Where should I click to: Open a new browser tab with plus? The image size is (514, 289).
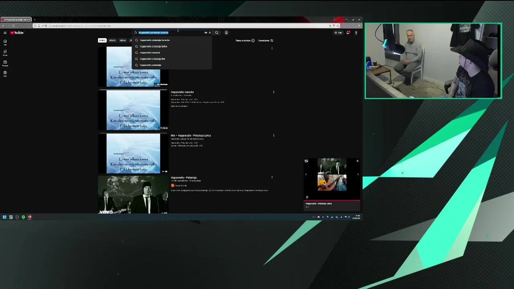click(35, 19)
